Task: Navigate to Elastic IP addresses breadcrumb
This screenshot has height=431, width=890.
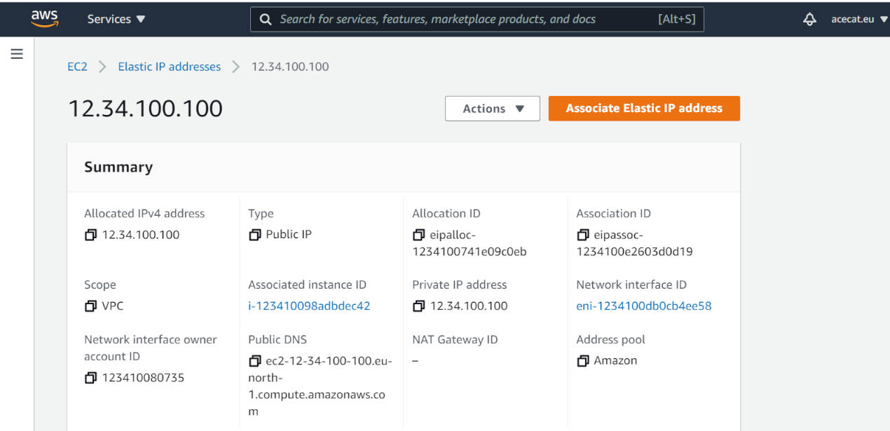Action: click(x=169, y=67)
